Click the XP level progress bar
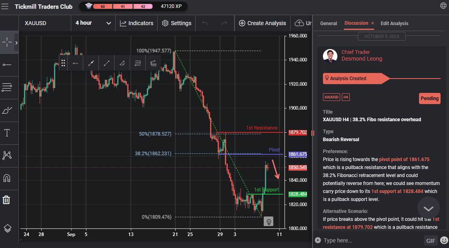449x248 pixels. click(x=122, y=6)
